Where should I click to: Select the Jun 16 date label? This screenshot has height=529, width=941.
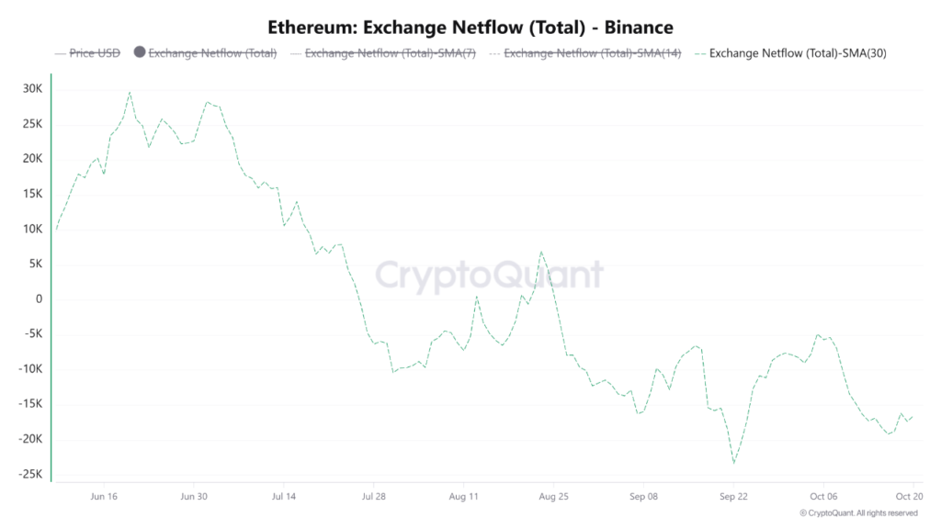tap(104, 496)
